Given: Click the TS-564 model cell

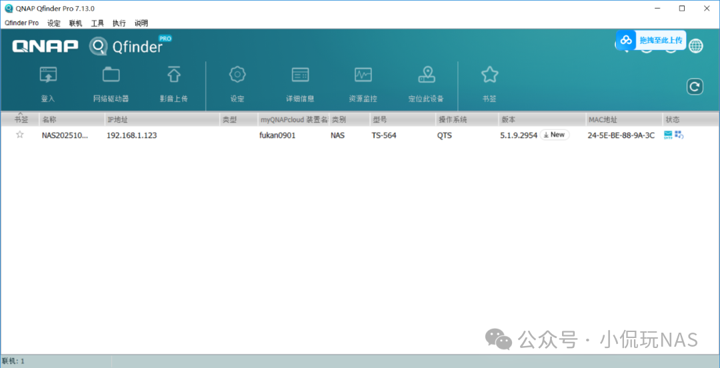Looking at the screenshot, I should pyautogui.click(x=384, y=135).
